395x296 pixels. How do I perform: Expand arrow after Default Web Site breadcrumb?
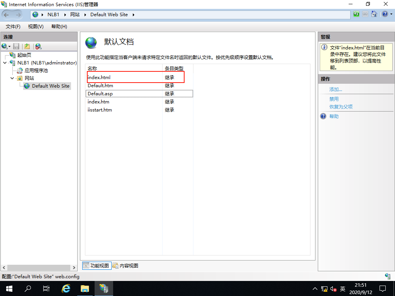point(134,15)
